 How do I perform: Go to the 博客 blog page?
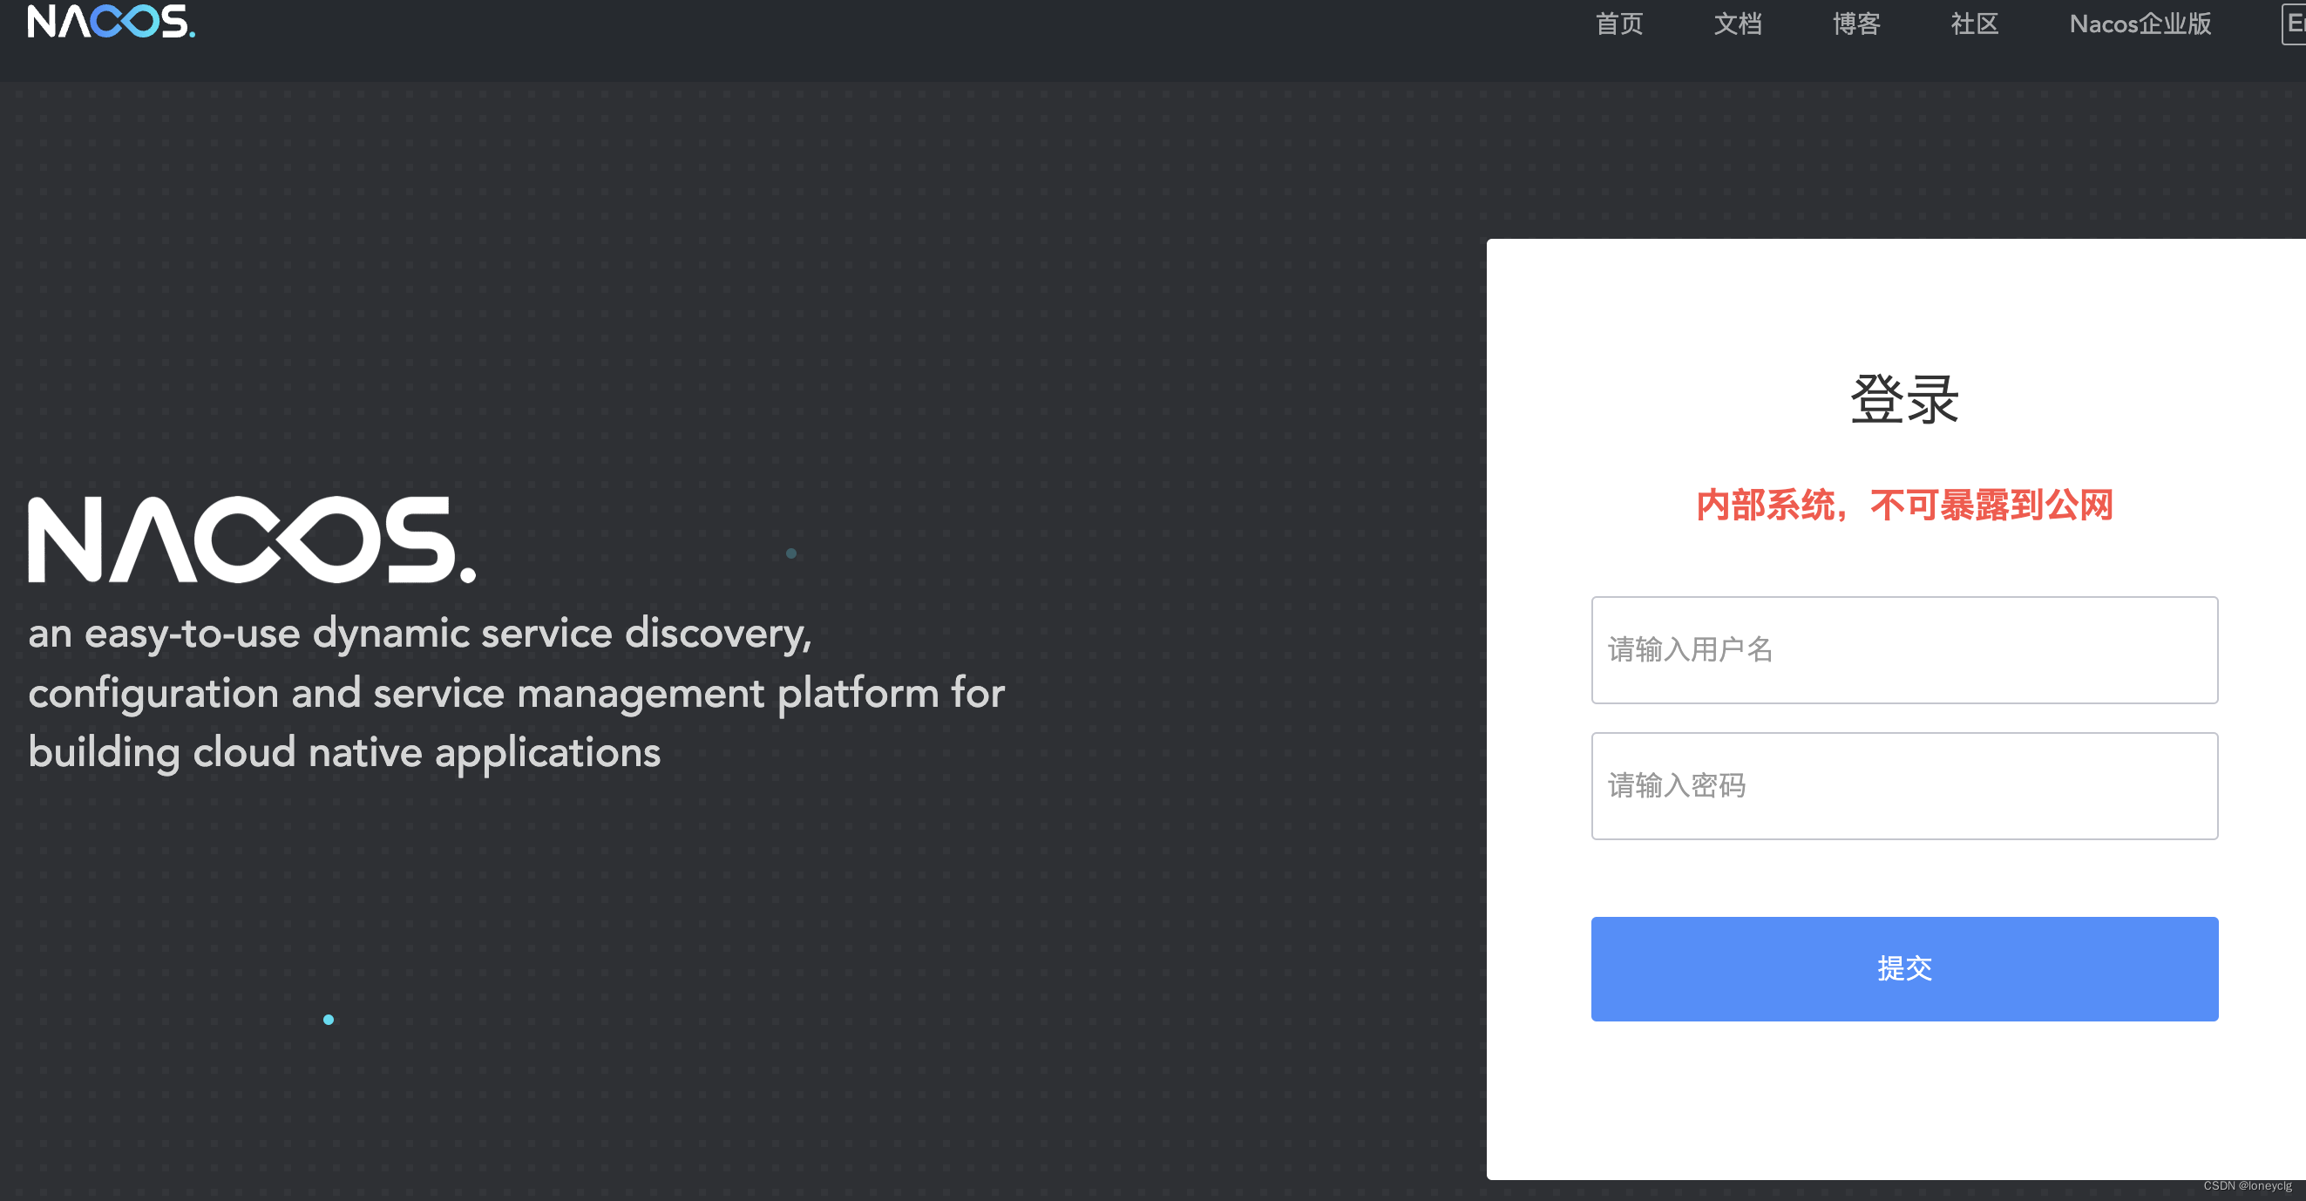1855,24
